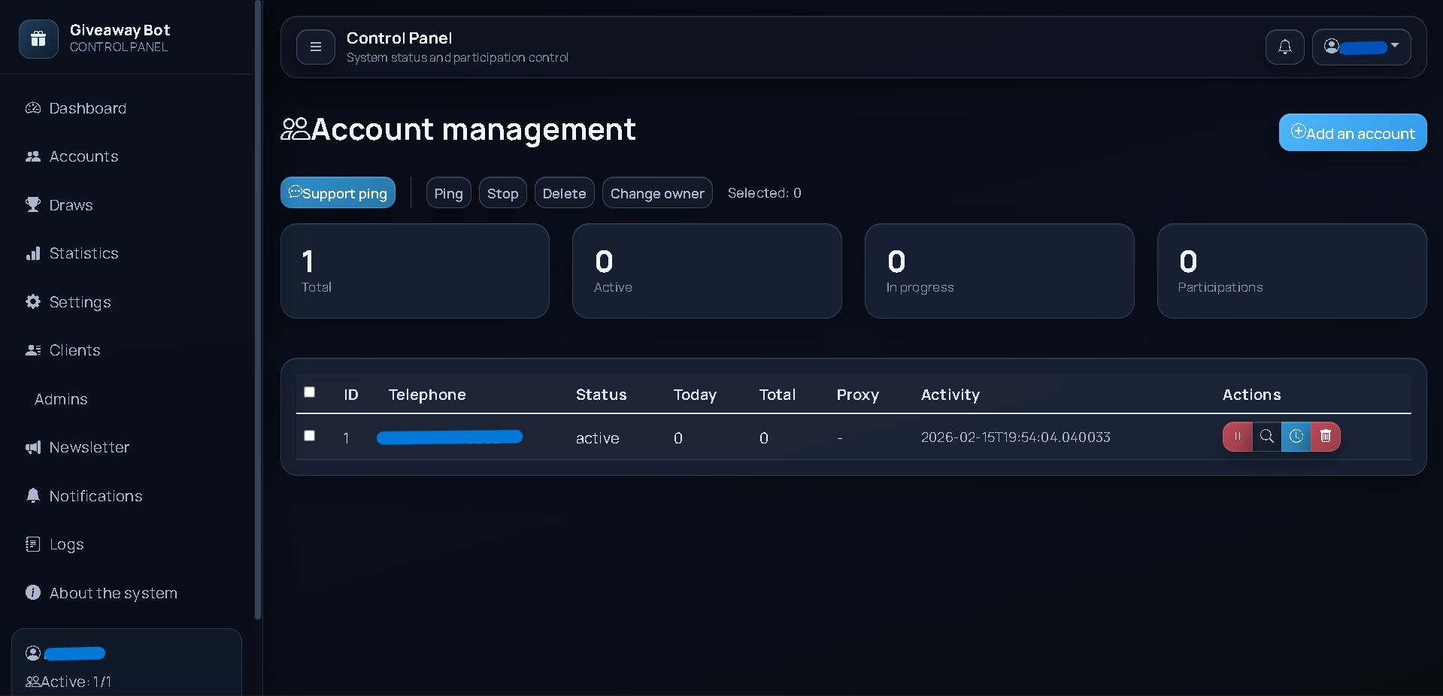Click the blue masked telephone number bar
Screen dimensions: 1443x696
click(x=449, y=437)
